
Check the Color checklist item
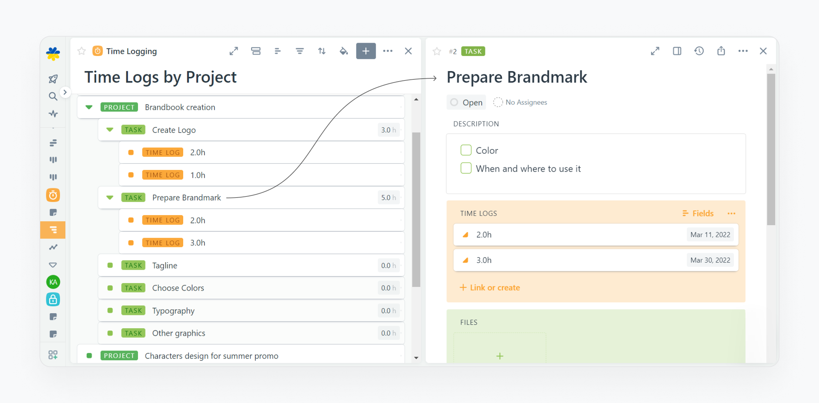point(466,150)
